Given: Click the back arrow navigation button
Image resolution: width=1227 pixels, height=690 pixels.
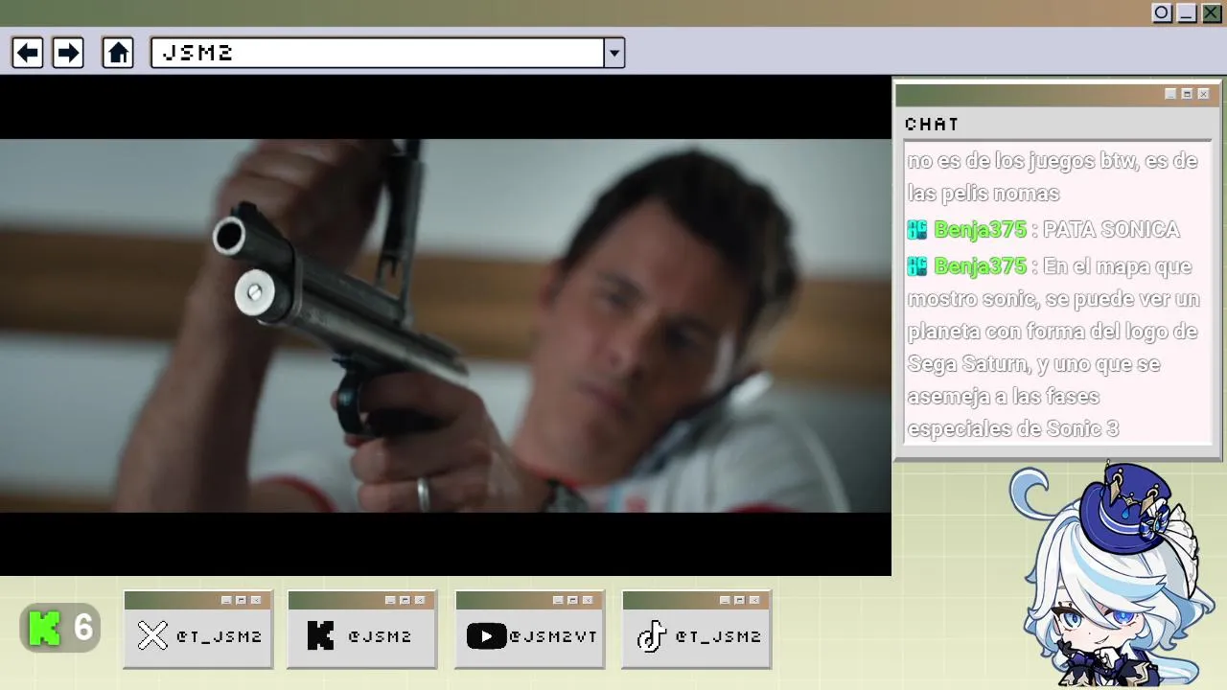Looking at the screenshot, I should (x=28, y=53).
